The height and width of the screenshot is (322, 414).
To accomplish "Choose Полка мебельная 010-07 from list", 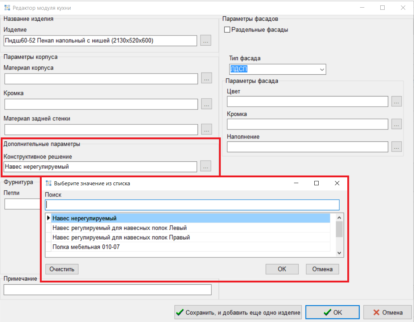I will [x=191, y=247].
